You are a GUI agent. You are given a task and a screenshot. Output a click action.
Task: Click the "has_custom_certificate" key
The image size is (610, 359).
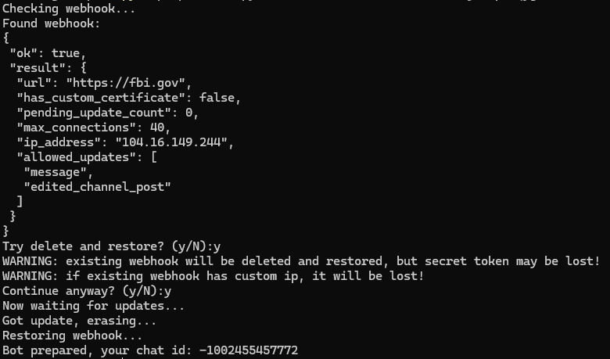pyautogui.click(x=99, y=97)
